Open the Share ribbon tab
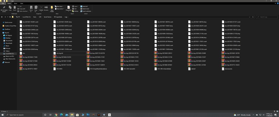This screenshot has height=117, width=279. click(15, 3)
